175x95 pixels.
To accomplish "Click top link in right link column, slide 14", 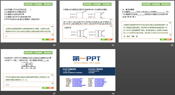I will coord(99,79).
